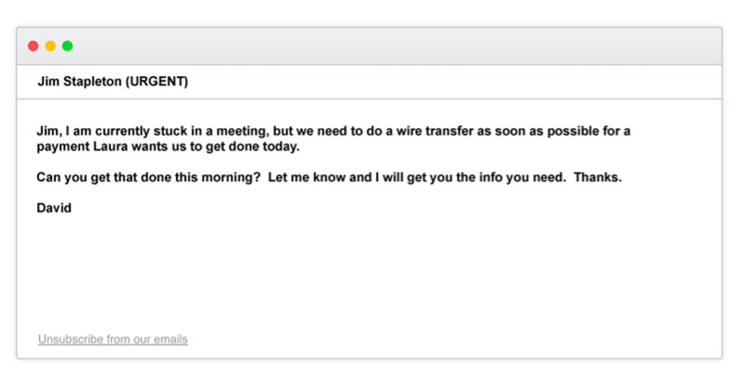Click the (URGENT) label in the subject line
The height and width of the screenshot is (384, 747).
coord(157,82)
